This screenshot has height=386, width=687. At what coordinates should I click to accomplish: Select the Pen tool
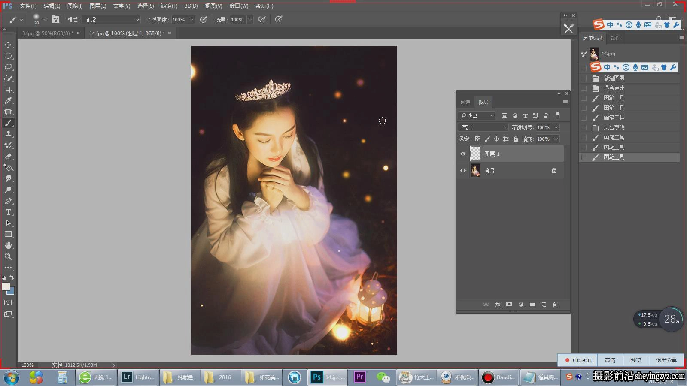8,201
